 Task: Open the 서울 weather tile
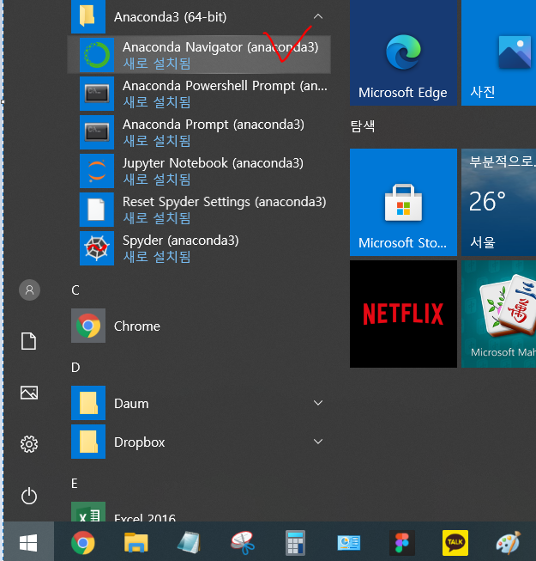point(498,202)
